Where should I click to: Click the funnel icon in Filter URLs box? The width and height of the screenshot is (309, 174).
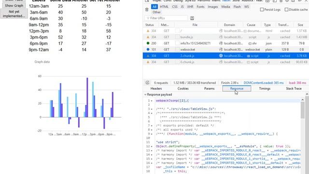(x=148, y=18)
